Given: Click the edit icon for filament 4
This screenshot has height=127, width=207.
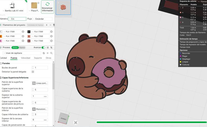Looking at the screenshot, I should [51, 36].
